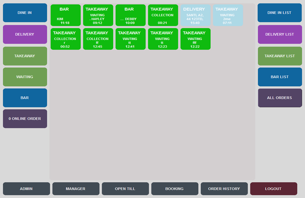Create a new DELIVERY order
305x198 pixels.
[25, 34]
